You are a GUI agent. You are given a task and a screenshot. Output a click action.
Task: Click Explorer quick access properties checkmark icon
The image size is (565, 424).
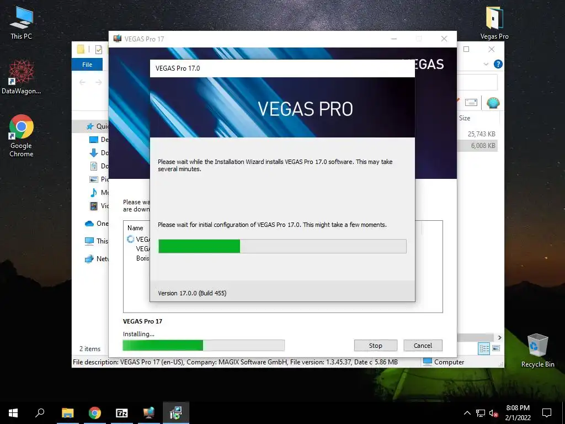pos(99,50)
